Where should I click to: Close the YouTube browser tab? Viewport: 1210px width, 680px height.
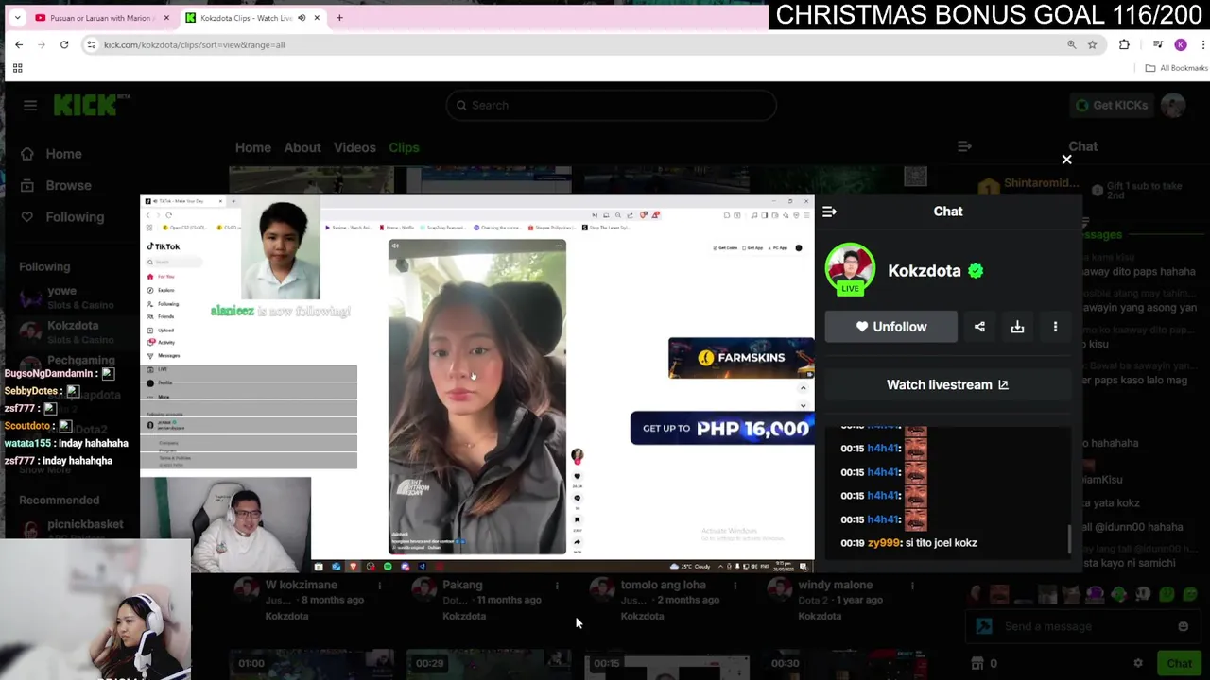coord(166,18)
